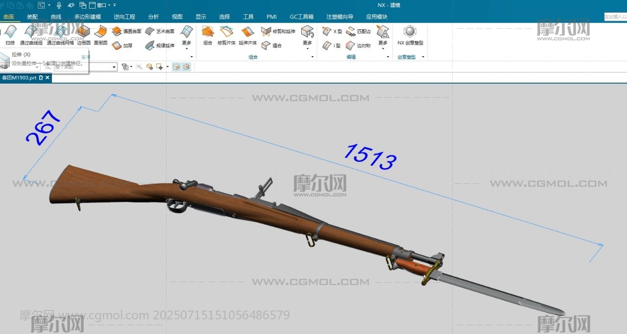The image size is (627, 334).
Task: Click the 偏置曲面 offset surface tool
Action: pyautogui.click(x=126, y=31)
